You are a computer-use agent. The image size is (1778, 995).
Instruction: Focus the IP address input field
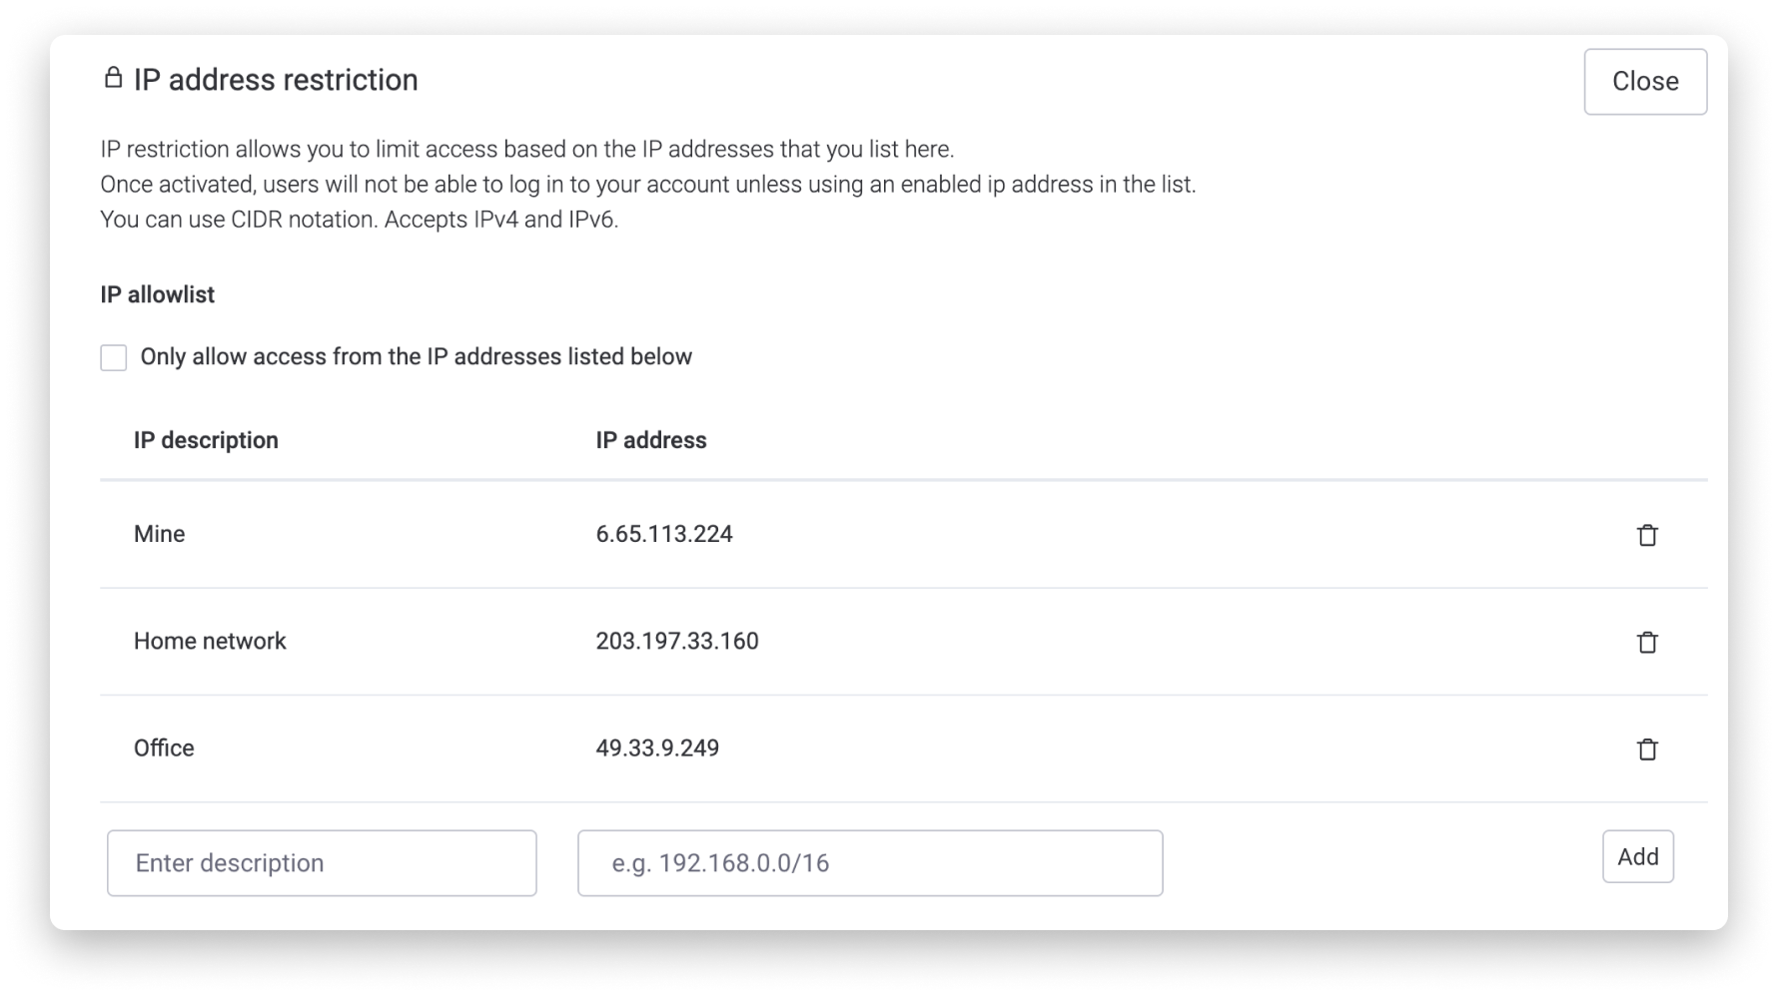click(870, 863)
